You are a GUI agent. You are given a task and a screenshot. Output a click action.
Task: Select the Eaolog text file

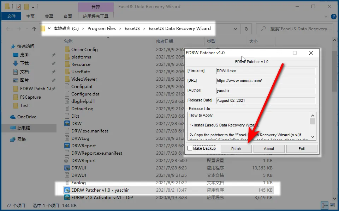(168, 183)
